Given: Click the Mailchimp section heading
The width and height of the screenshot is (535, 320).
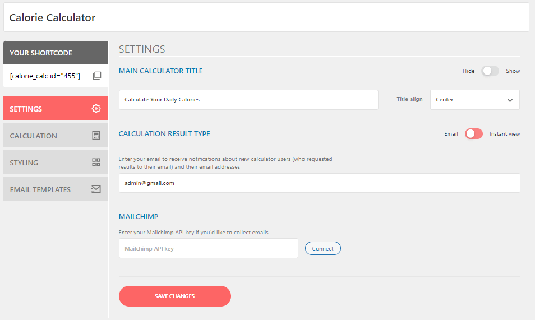Looking at the screenshot, I should click(139, 217).
